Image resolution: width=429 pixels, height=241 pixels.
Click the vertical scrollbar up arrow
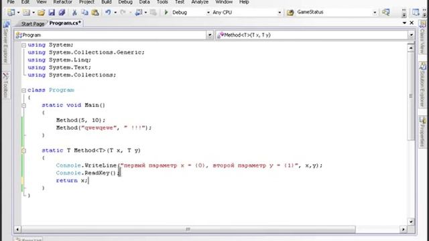click(x=411, y=48)
